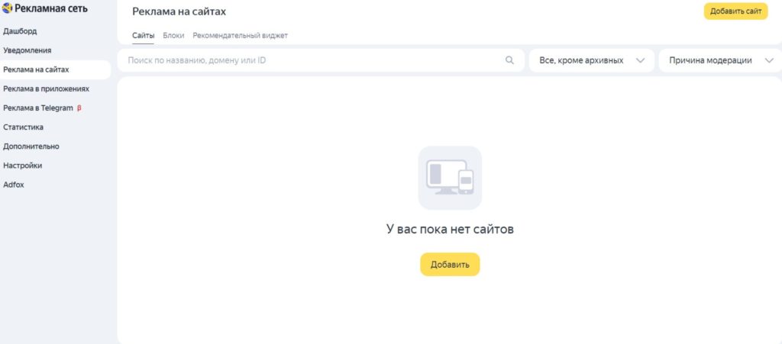782x344 pixels.
Task: Open the Причина модерации dropdown
Action: [720, 60]
